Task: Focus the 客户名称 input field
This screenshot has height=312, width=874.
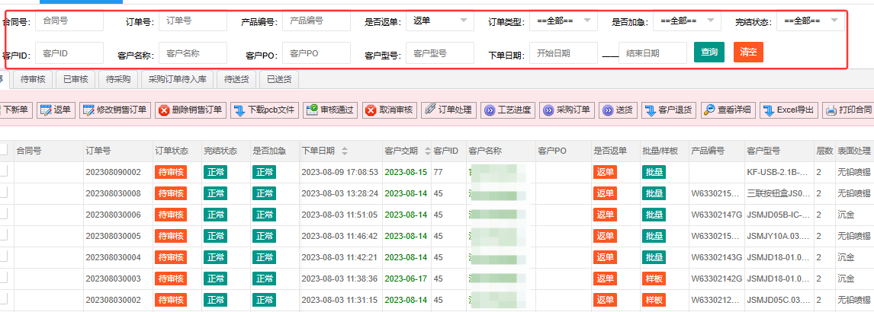Action: (x=193, y=53)
